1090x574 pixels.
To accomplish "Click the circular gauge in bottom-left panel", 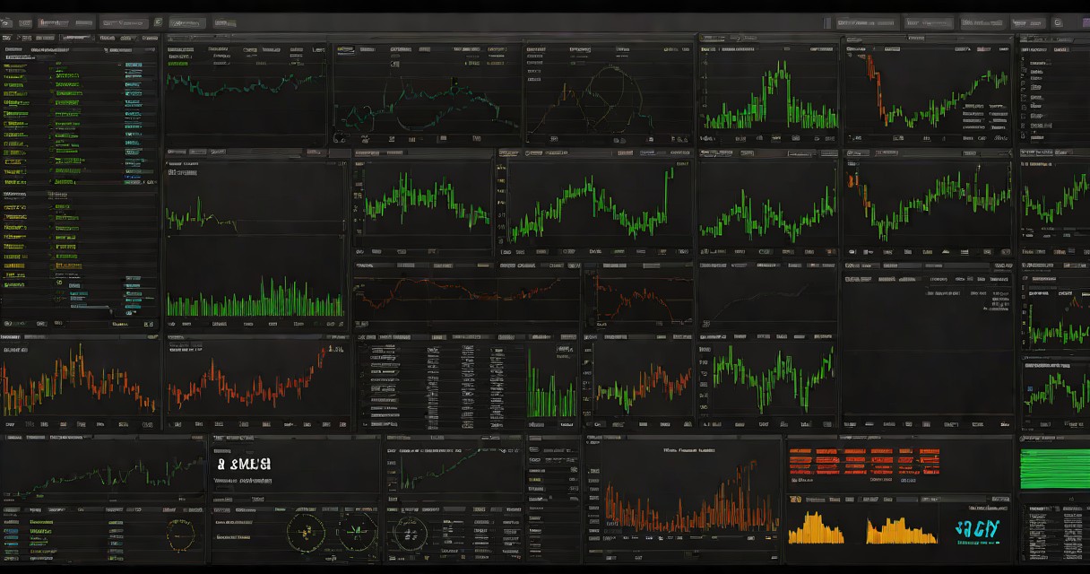I will pyautogui.click(x=181, y=535).
